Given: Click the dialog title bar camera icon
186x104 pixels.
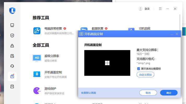Looking at the screenshot, I should (x=81, y=34).
